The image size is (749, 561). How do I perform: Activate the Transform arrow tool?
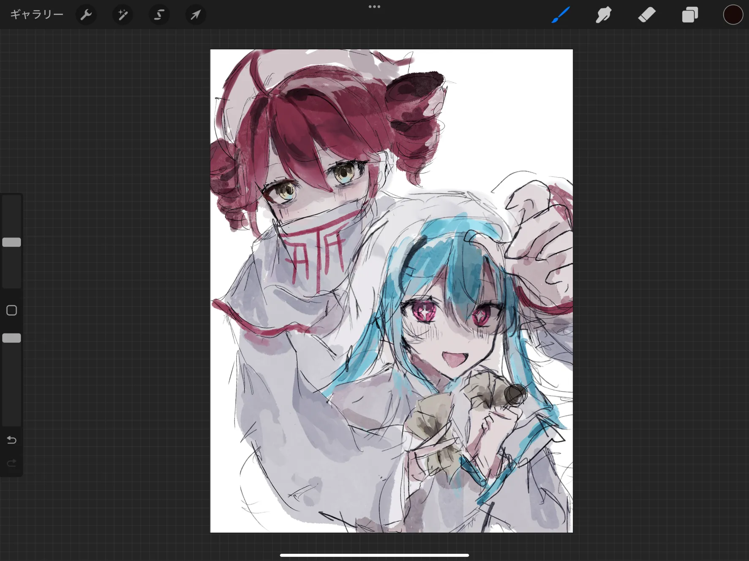(x=196, y=15)
